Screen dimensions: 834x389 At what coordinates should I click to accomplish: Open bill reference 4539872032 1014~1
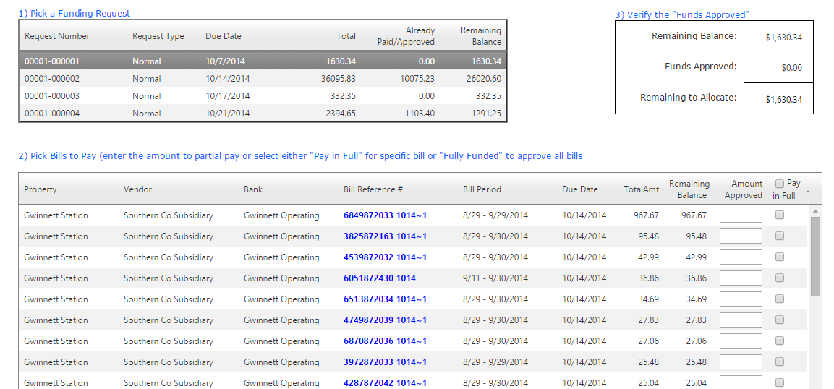click(385, 257)
